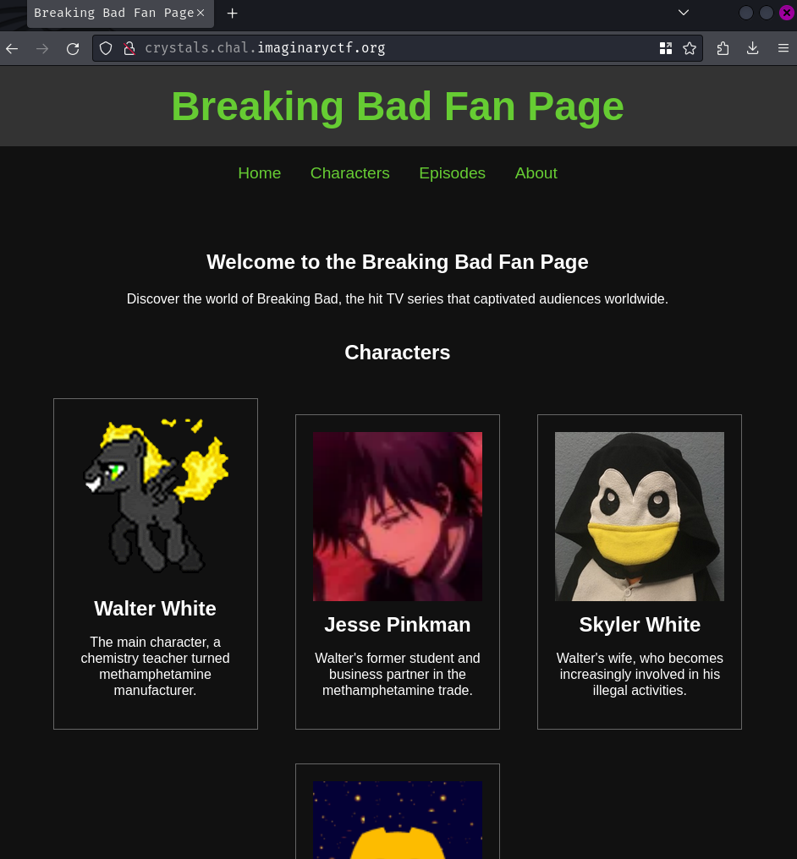Click the Walter White name heading

point(155,609)
